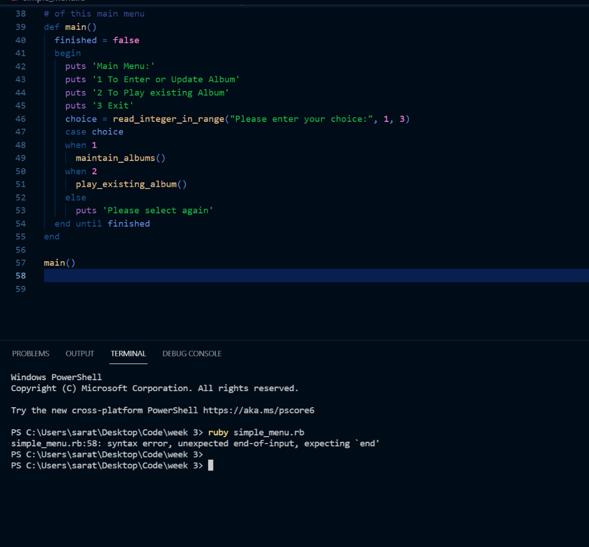The height and width of the screenshot is (547, 589).
Task: Click 'ruby simple_menu.rb' command in terminal
Action: pyautogui.click(x=256, y=433)
